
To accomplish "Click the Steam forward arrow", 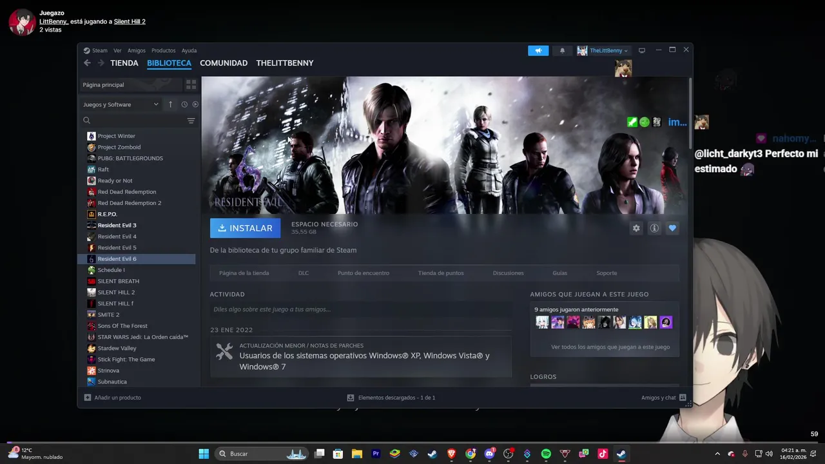I will click(101, 63).
